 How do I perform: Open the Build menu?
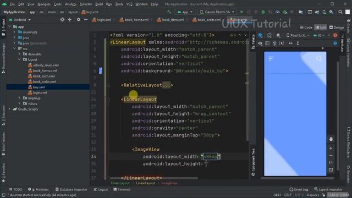[x=99, y=4]
